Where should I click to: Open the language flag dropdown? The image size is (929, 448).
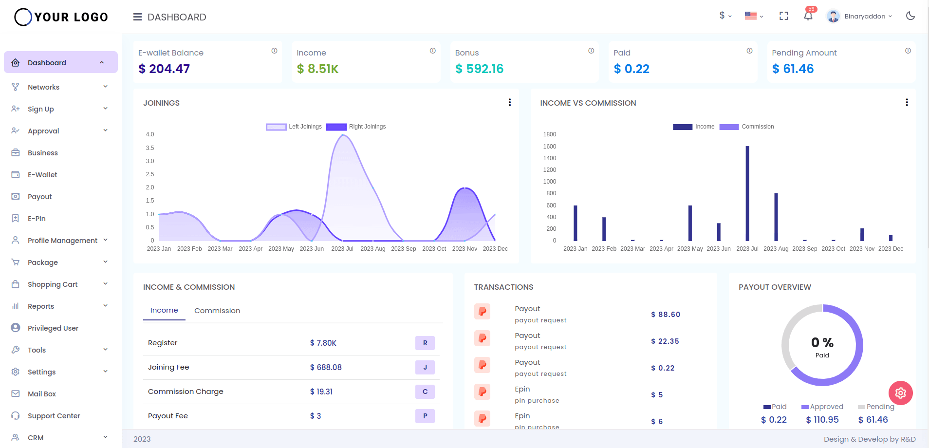point(754,16)
